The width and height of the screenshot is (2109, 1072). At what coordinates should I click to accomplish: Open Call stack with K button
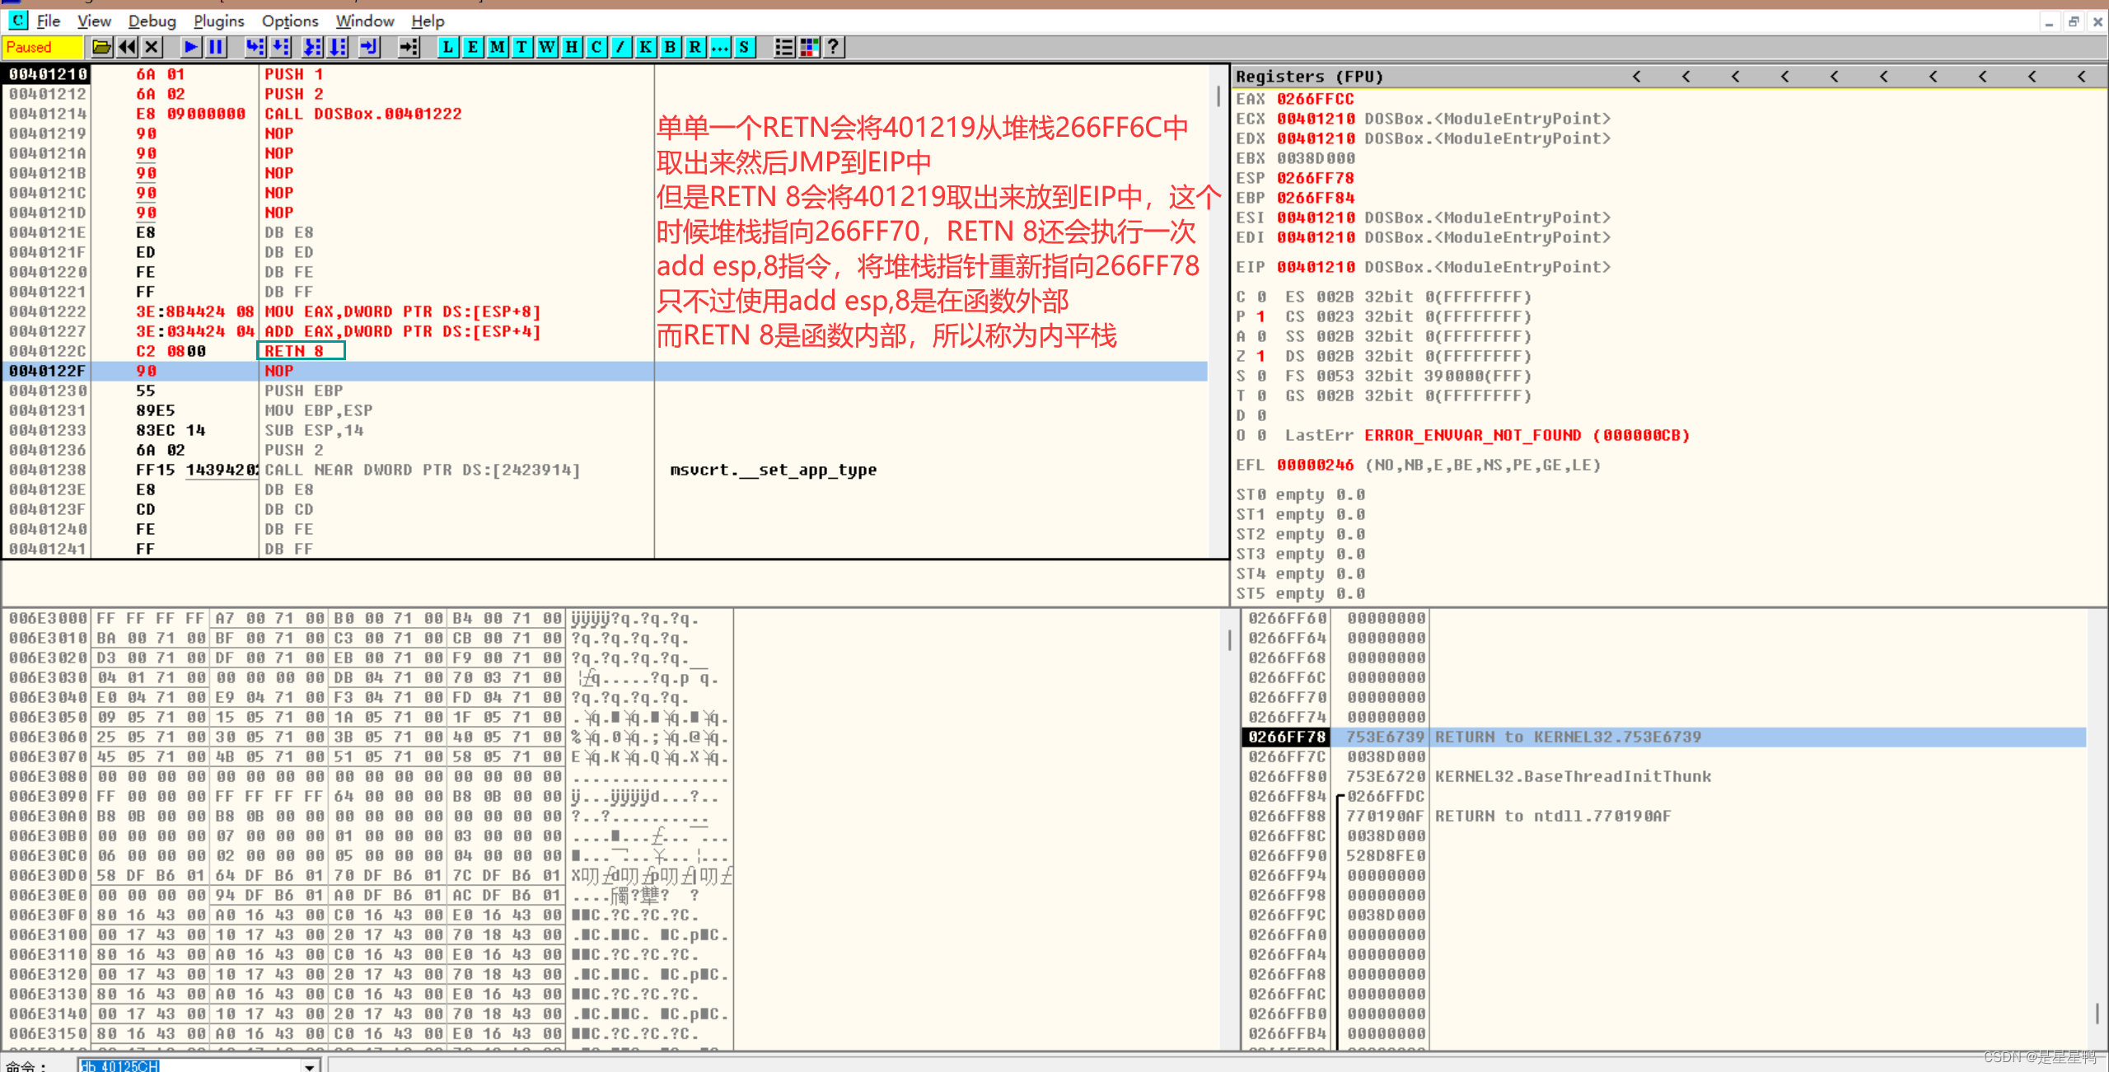(x=645, y=47)
